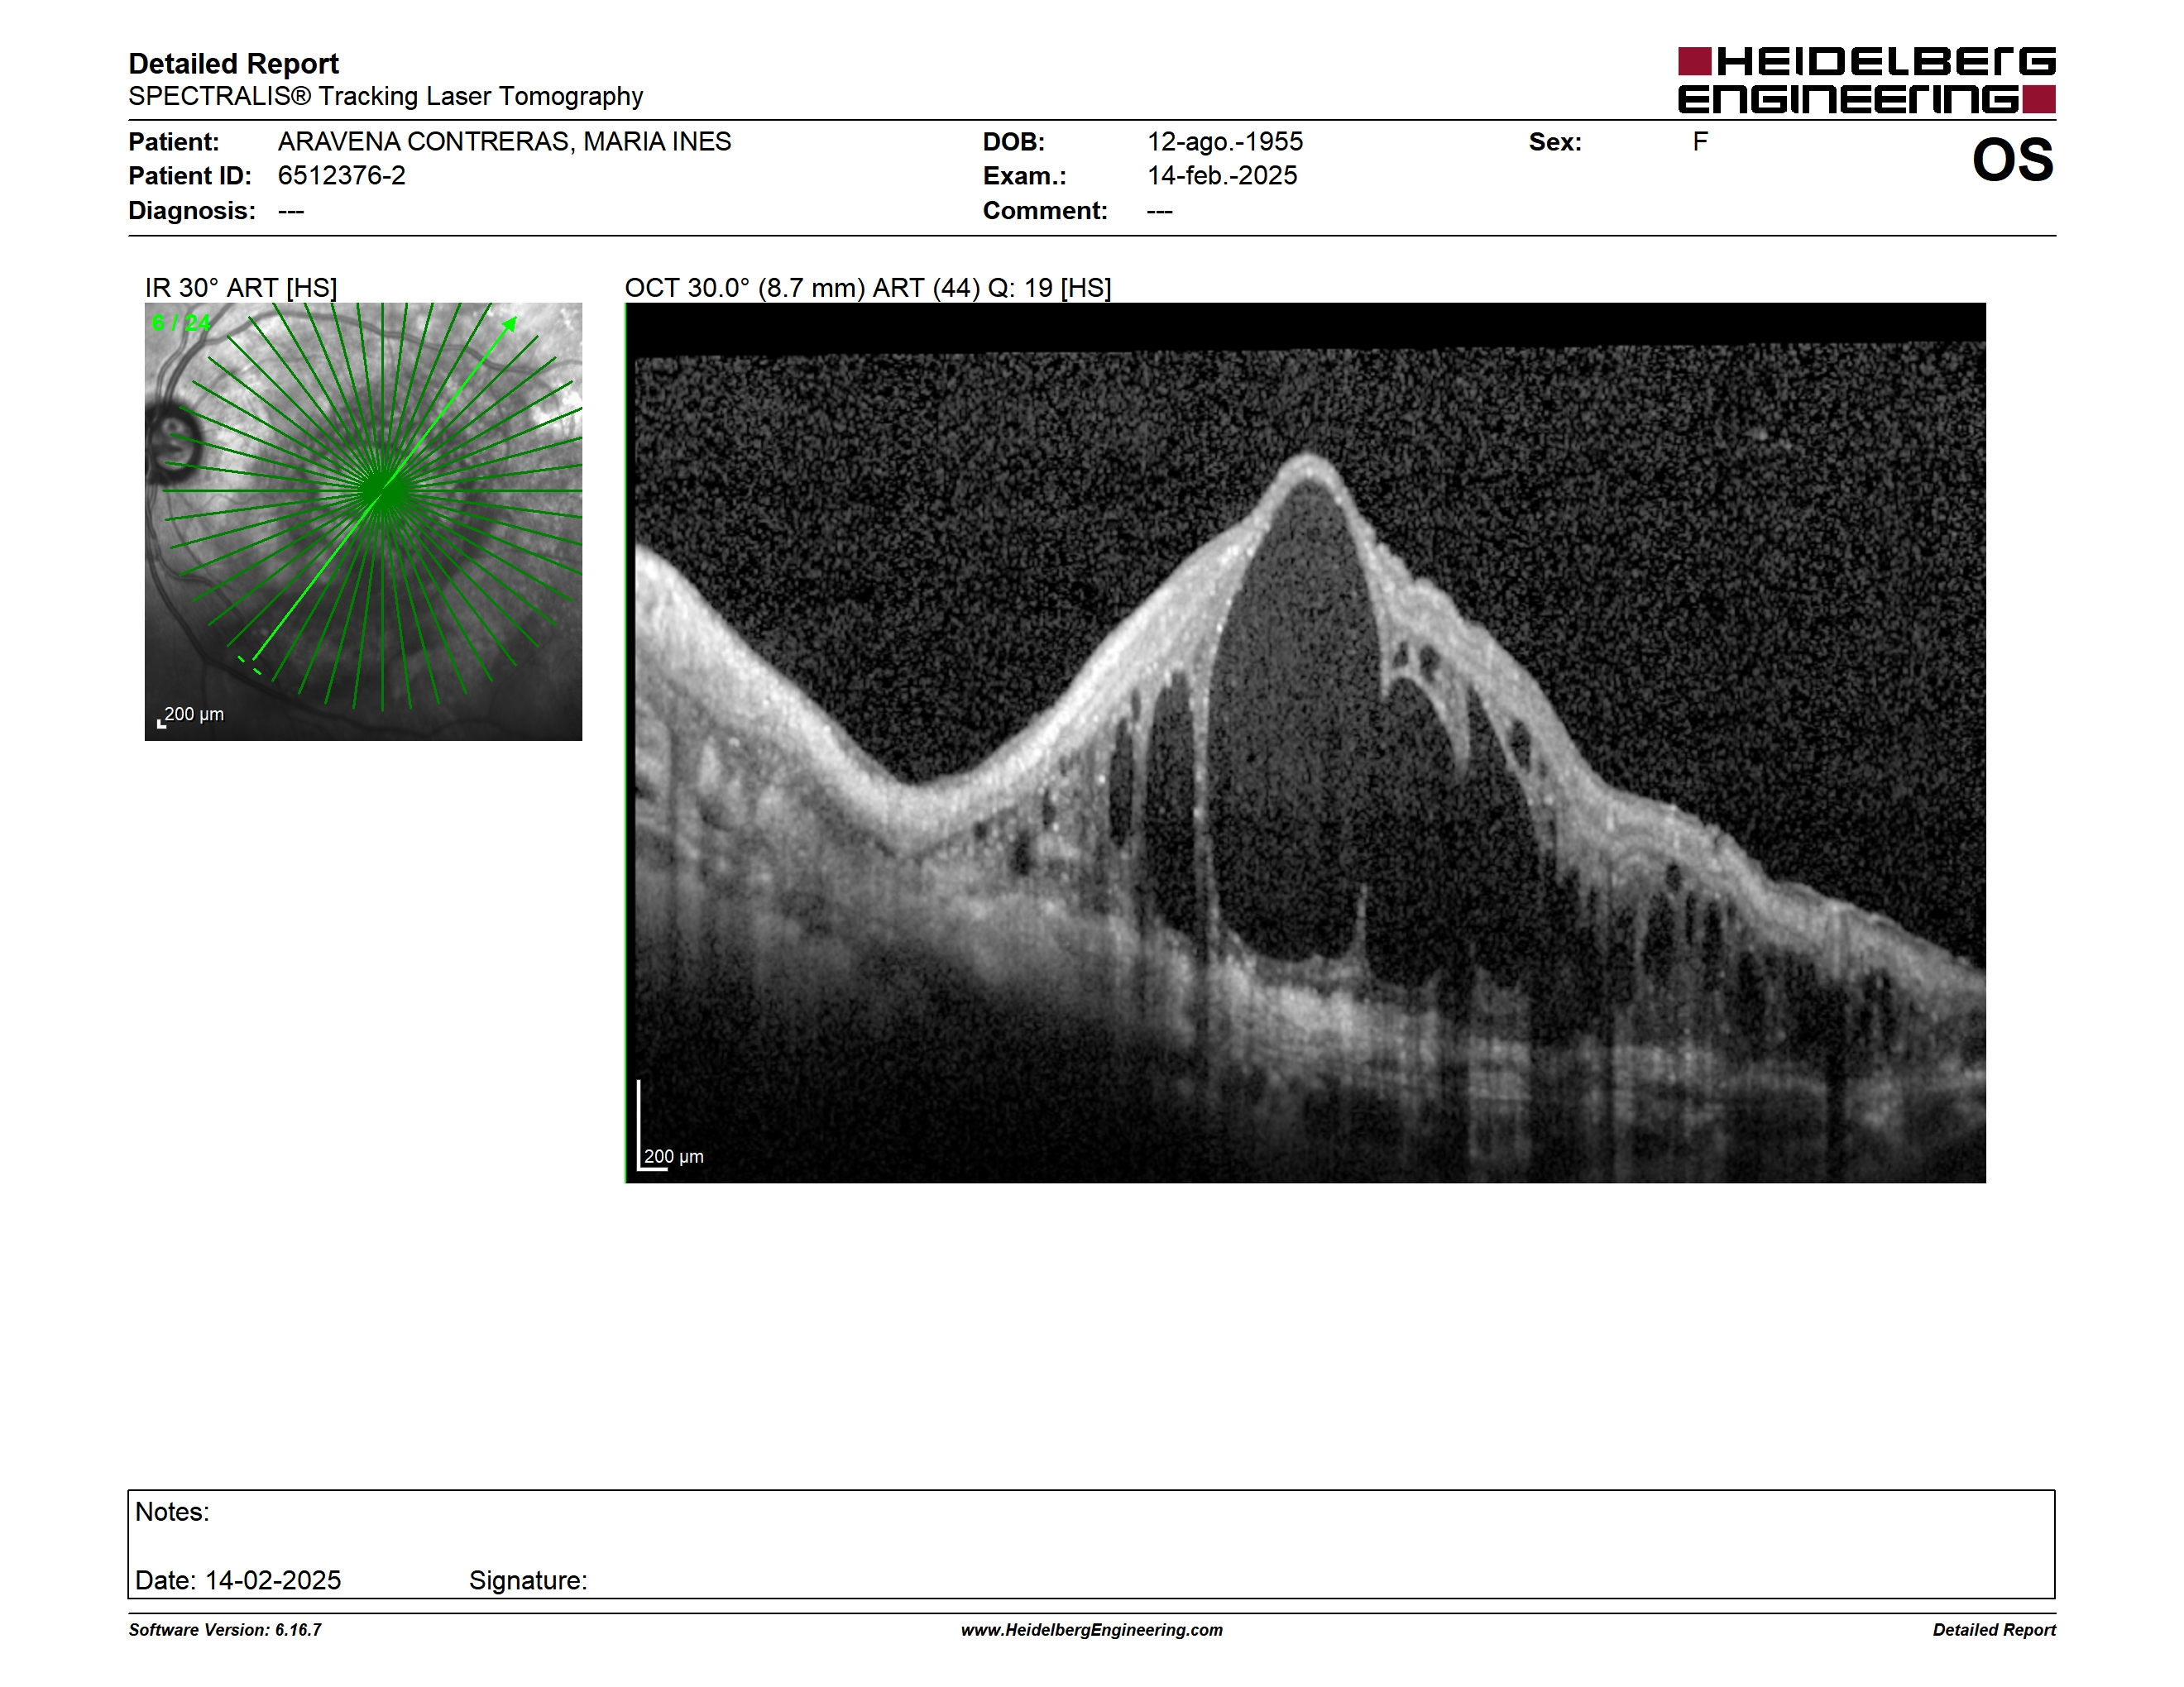Open the www.HeidelbergEngineering.com link
Viewport: 2184px width, 1687px height.
coord(1092,1630)
